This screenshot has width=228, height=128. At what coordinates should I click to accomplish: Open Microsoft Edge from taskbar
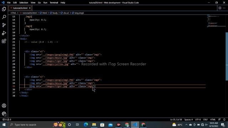[x=86, y=125]
